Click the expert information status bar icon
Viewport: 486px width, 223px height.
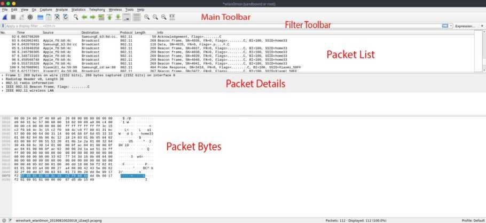4,220
